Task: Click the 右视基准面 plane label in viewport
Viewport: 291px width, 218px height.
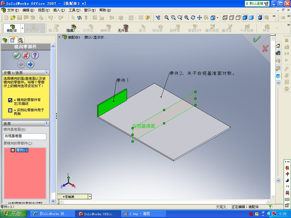Action: [144, 126]
